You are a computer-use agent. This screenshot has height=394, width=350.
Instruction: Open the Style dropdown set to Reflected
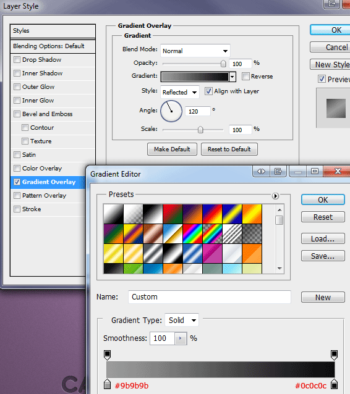point(180,92)
